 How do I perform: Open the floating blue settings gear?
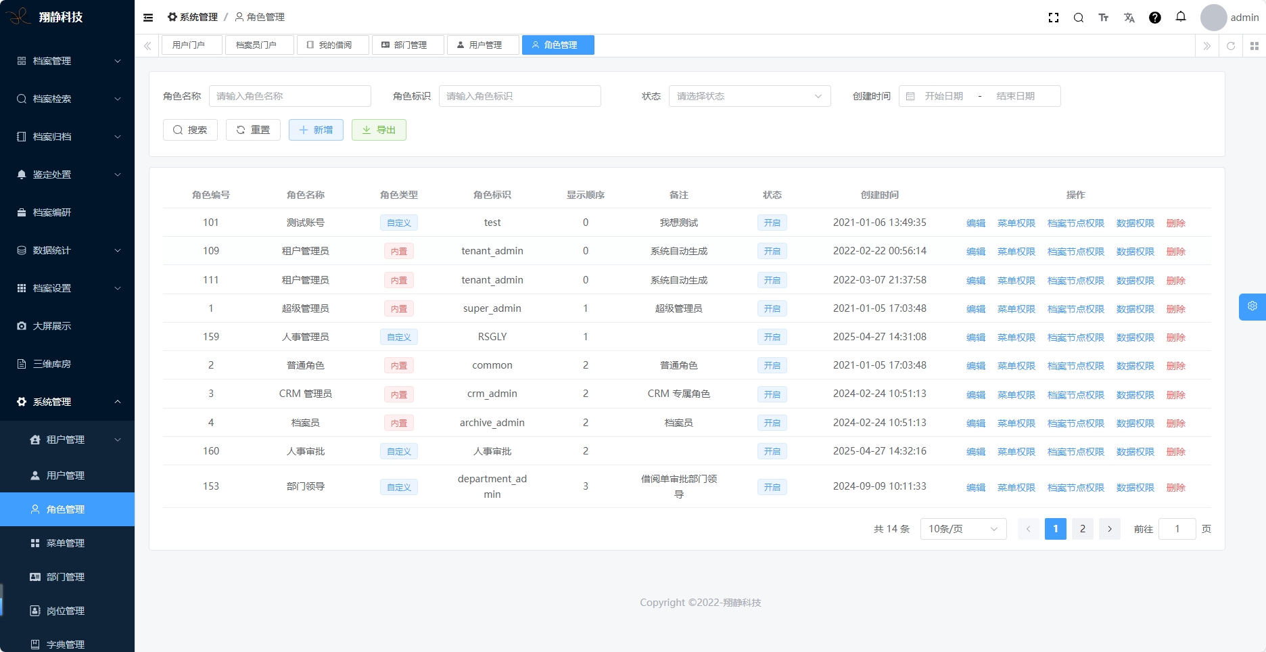coord(1252,306)
